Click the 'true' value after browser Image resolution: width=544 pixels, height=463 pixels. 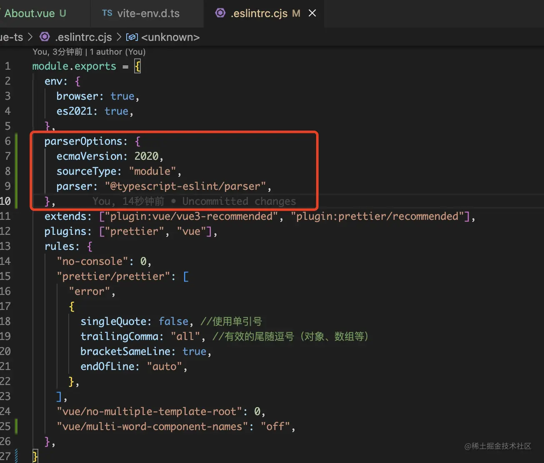pos(122,96)
